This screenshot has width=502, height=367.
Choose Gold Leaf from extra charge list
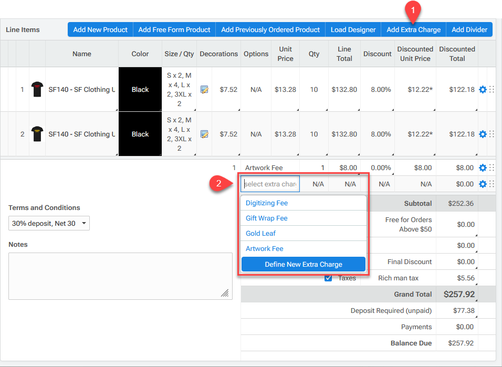pyautogui.click(x=260, y=234)
